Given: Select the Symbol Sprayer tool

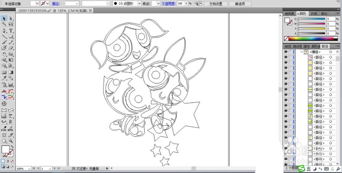Looking at the screenshot, I should (4, 85).
